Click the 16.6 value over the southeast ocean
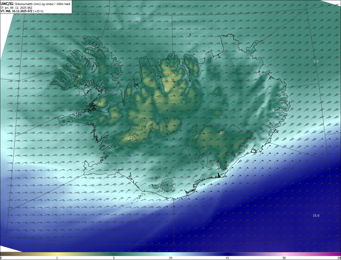341x260 pixels. click(316, 216)
